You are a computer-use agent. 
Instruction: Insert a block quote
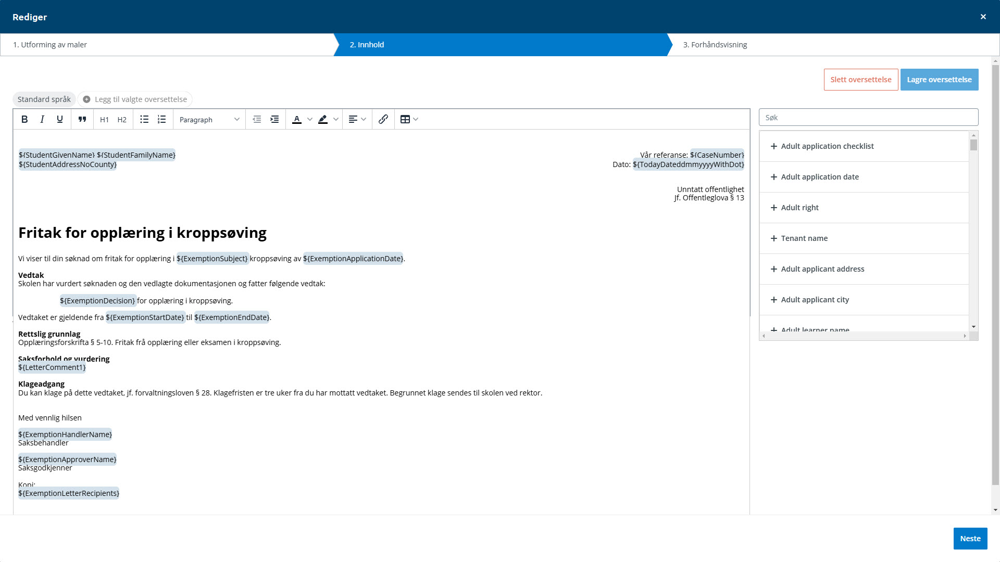tap(82, 119)
